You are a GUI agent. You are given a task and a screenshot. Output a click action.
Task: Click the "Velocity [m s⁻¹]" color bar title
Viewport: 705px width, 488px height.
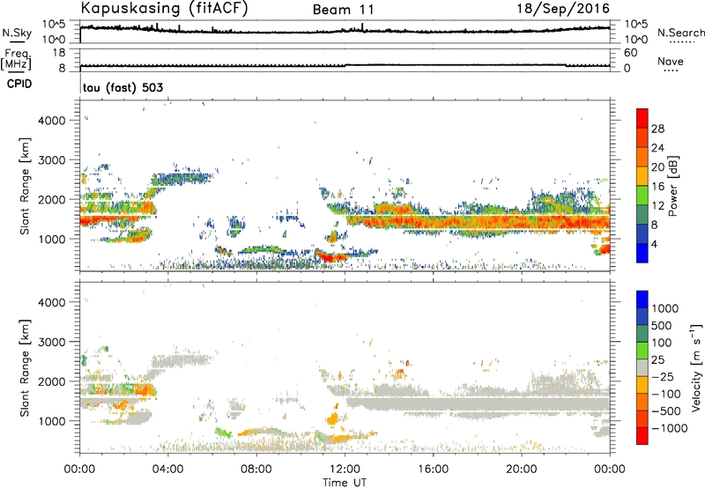point(696,367)
